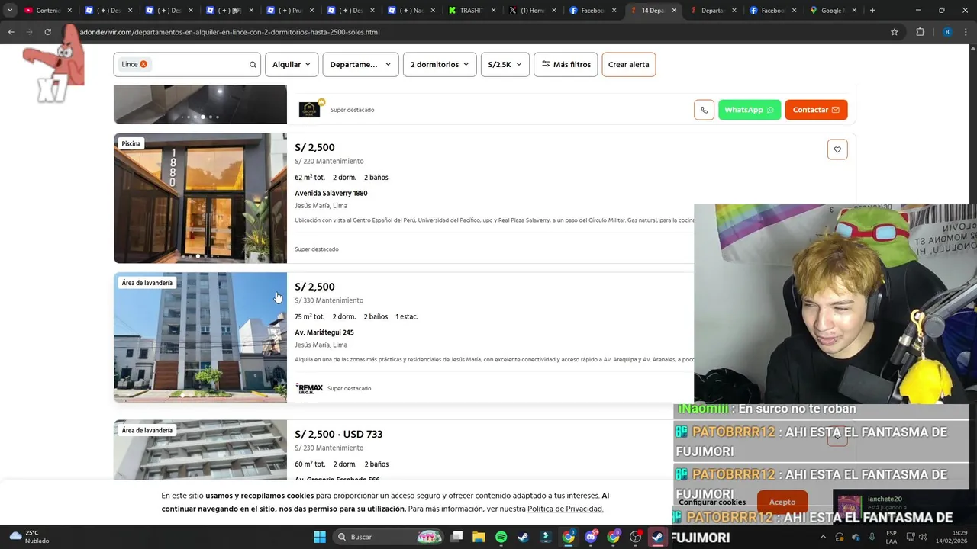The height and width of the screenshot is (549, 977).
Task: Open the Departamento property type dropdown
Action: coord(360,64)
